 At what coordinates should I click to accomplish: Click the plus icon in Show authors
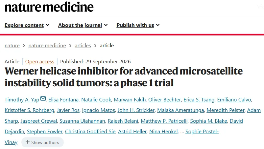coord(27,142)
